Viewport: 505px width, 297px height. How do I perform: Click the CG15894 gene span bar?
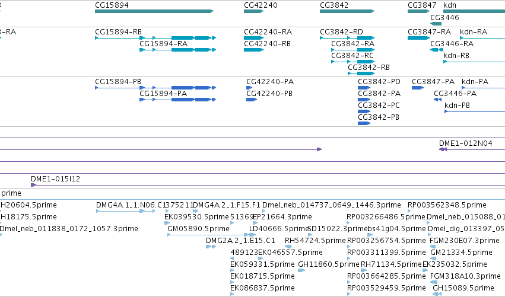pos(154,11)
